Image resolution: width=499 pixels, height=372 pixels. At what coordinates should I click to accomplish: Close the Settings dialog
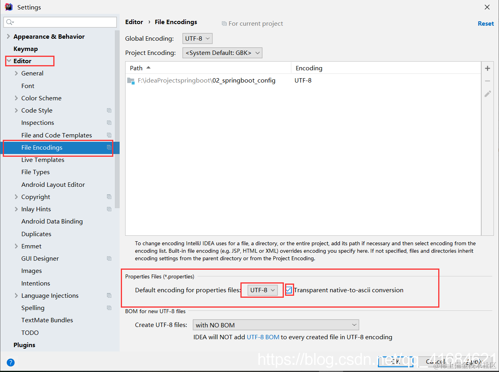tap(487, 7)
